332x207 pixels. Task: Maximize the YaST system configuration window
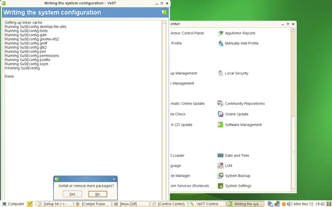point(162,3)
